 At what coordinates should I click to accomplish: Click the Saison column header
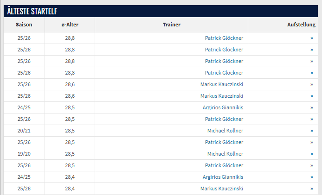(x=24, y=25)
